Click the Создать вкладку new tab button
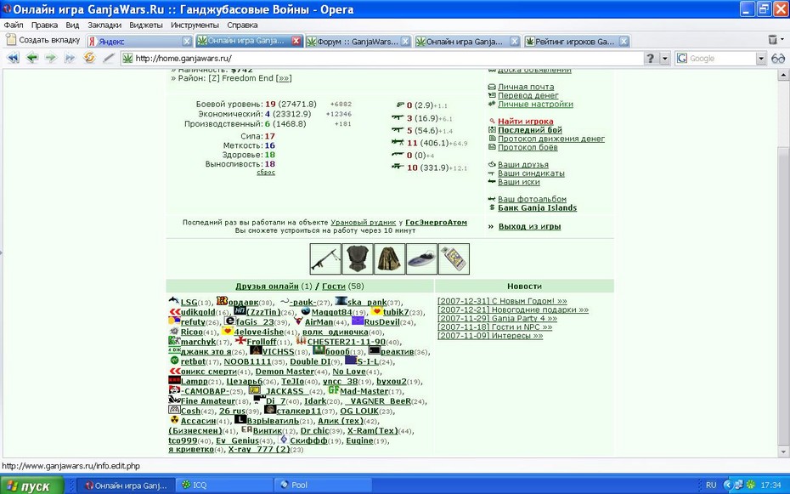790x494 pixels. [43, 40]
